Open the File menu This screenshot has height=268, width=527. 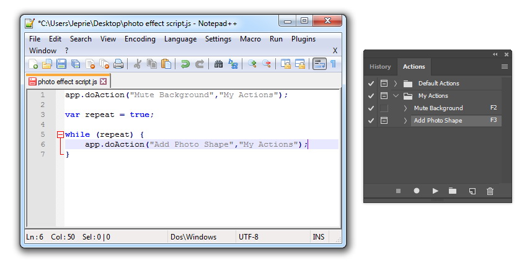click(x=35, y=39)
